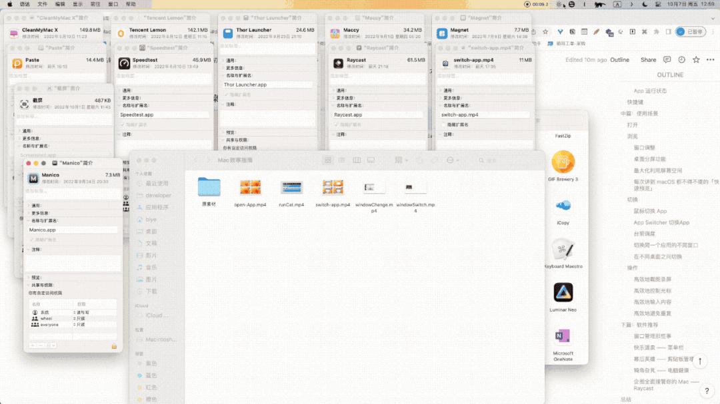Image resolution: width=720 pixels, height=404 pixels.
Task: Click the scroll-to-top arrow button
Action: point(700,361)
